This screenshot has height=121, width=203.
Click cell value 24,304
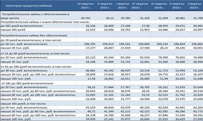tap(144, 99)
